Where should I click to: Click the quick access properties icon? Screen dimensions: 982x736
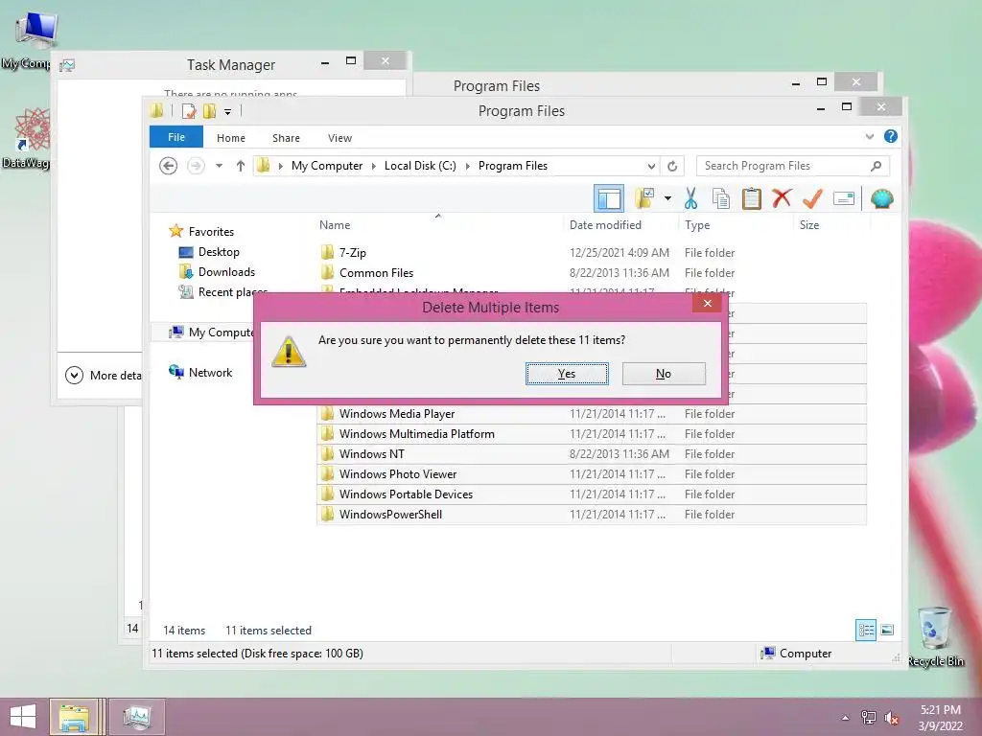[189, 111]
